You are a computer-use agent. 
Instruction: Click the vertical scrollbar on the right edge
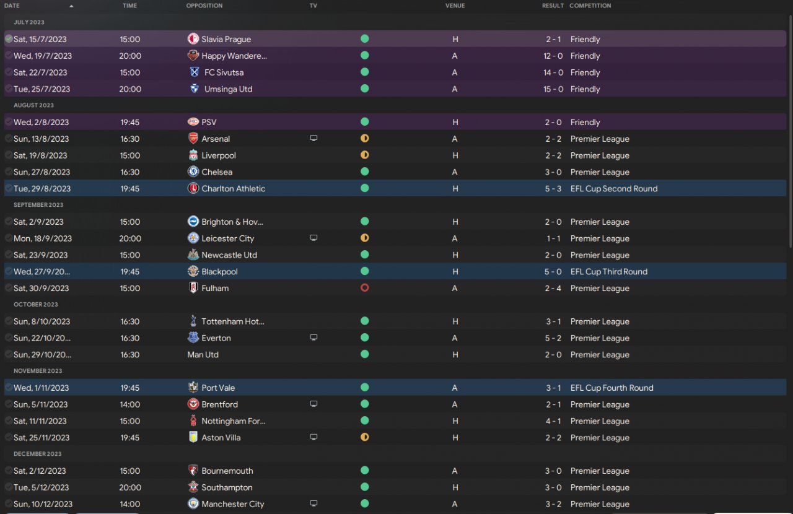pos(790,130)
